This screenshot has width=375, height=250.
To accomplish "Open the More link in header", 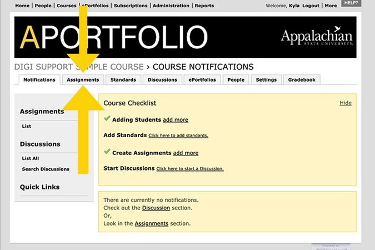I will [331, 6].
